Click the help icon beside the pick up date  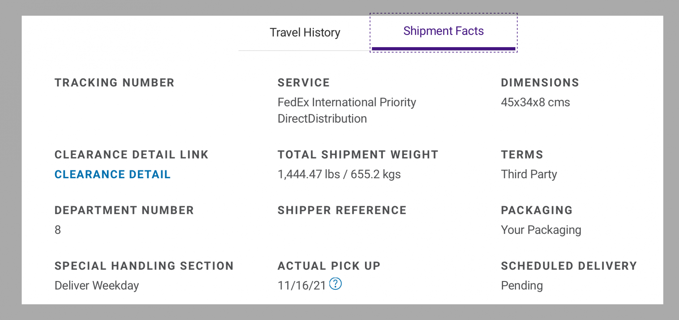pyautogui.click(x=335, y=284)
